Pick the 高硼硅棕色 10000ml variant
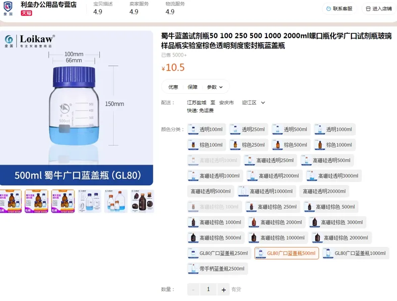Viewport: 397px width, 301px height. [278, 238]
